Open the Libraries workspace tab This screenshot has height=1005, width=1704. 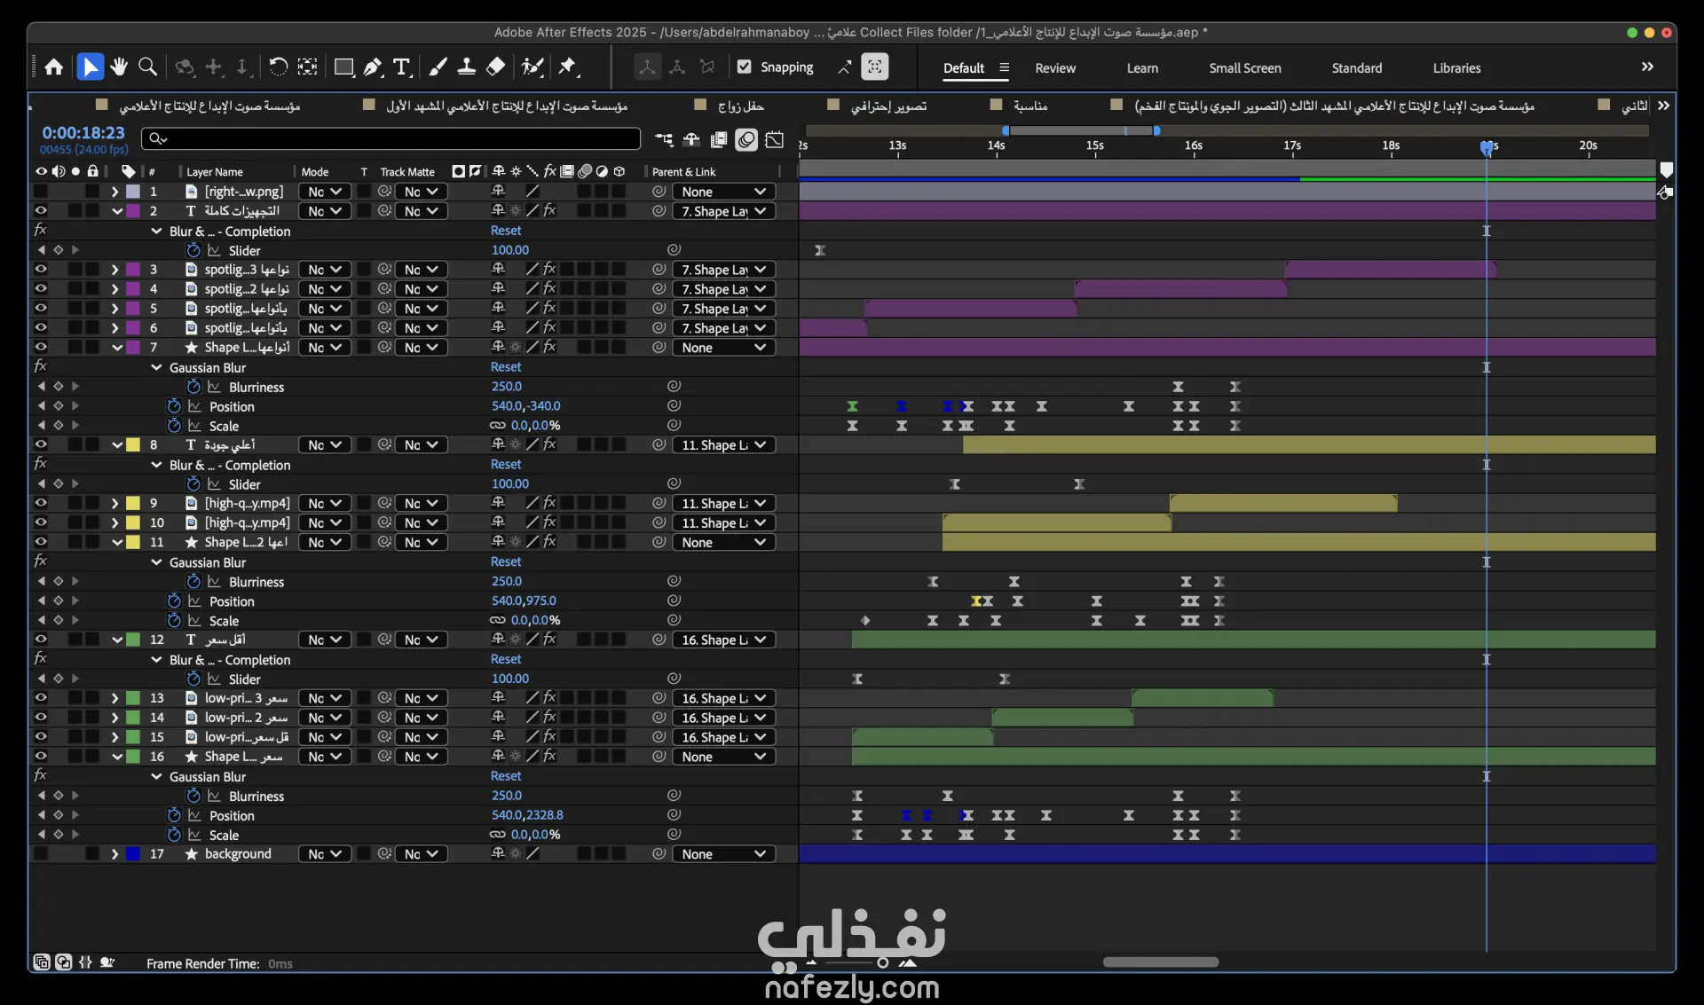(x=1455, y=68)
